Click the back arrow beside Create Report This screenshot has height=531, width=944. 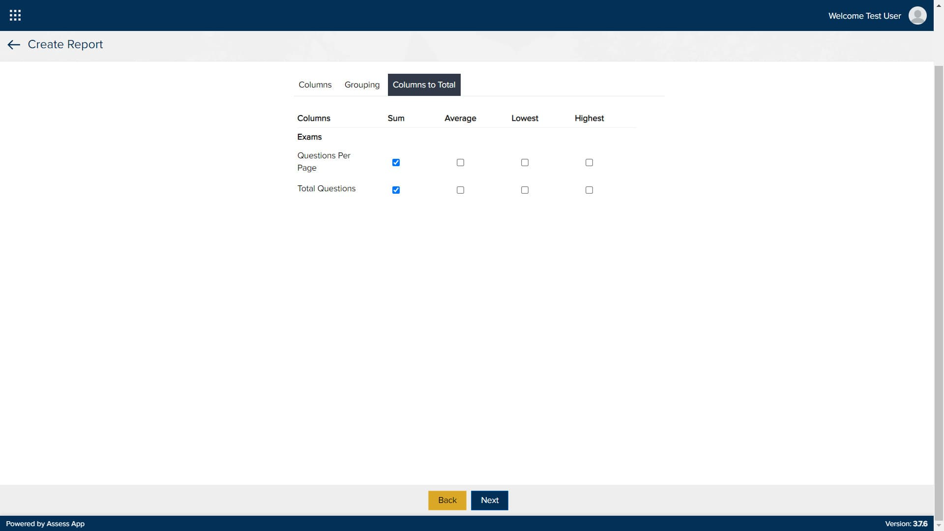pyautogui.click(x=14, y=45)
